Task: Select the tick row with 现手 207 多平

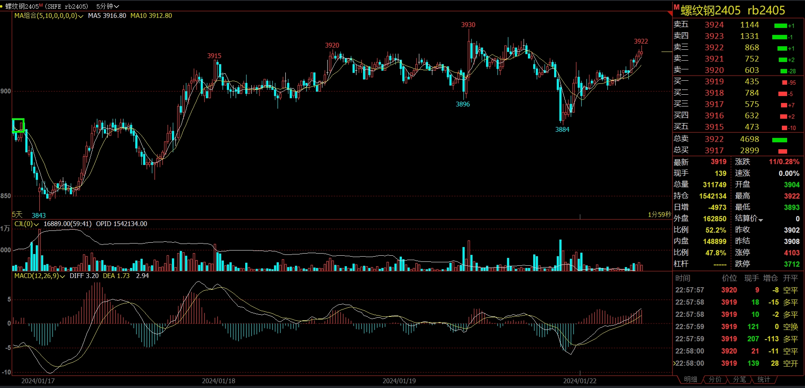Action: coord(737,339)
